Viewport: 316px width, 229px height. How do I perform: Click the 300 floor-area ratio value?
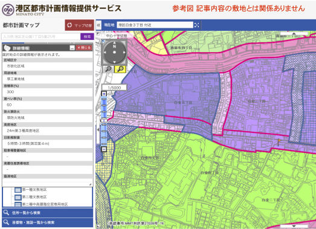10,92
